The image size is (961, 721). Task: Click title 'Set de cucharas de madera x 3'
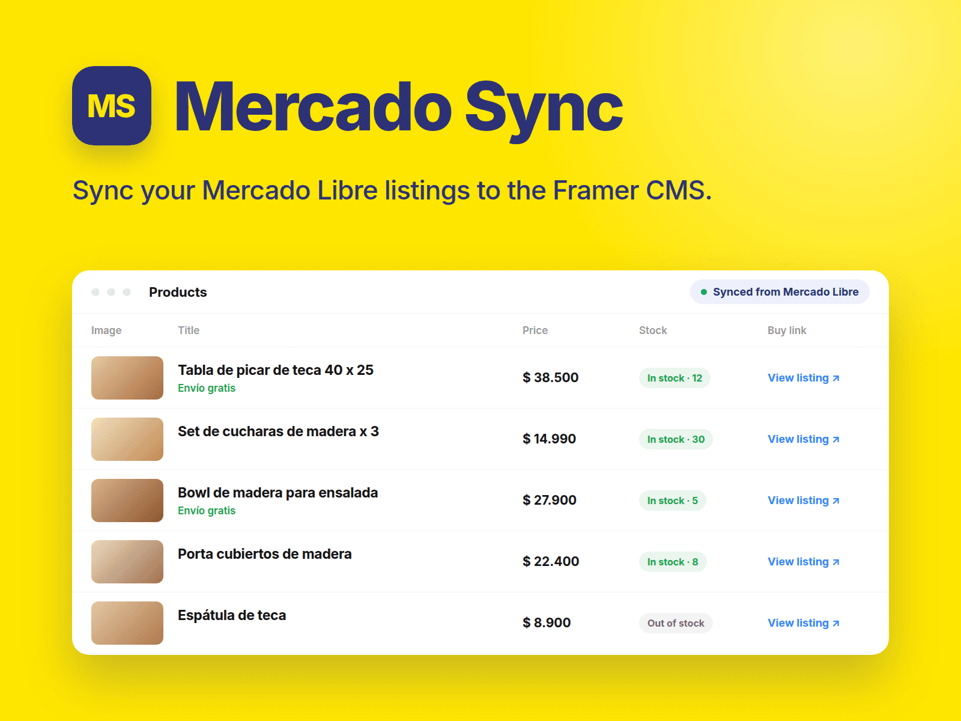278,431
